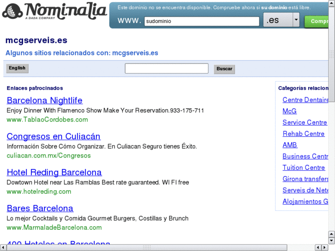Viewport: 335px width, 251px height.
Task: Click the horizontal scrollbar thumb
Action: point(147,247)
